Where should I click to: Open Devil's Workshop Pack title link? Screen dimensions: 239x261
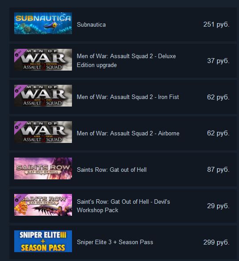[123, 206]
